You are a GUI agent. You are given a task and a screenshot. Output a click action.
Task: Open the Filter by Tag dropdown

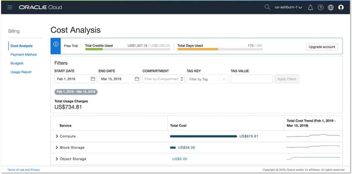207,79
